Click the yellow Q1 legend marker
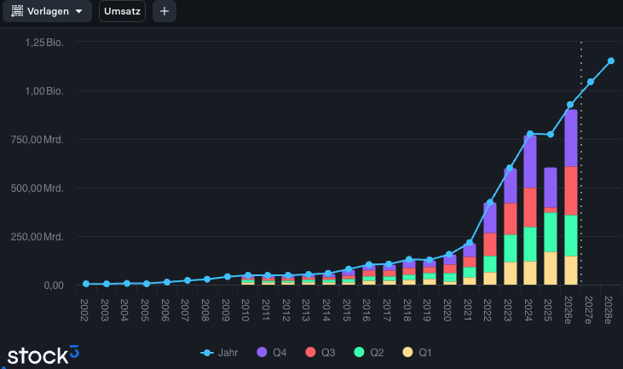Screen dimensions: 623x369 coord(407,352)
